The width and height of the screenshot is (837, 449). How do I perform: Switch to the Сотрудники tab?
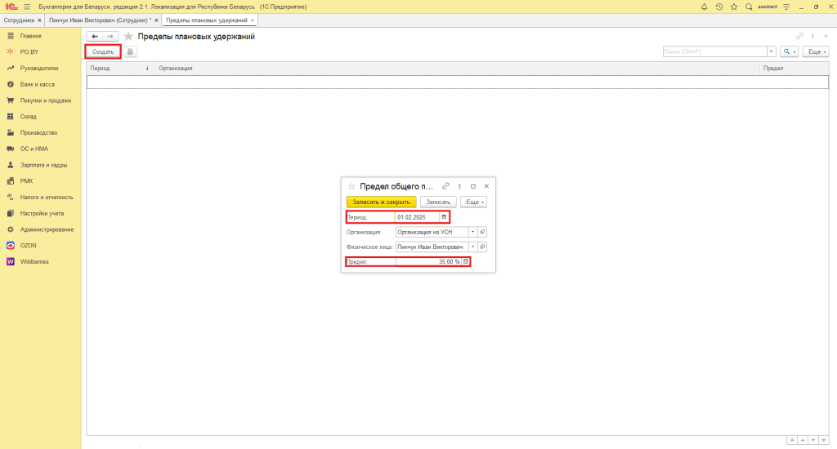point(19,20)
